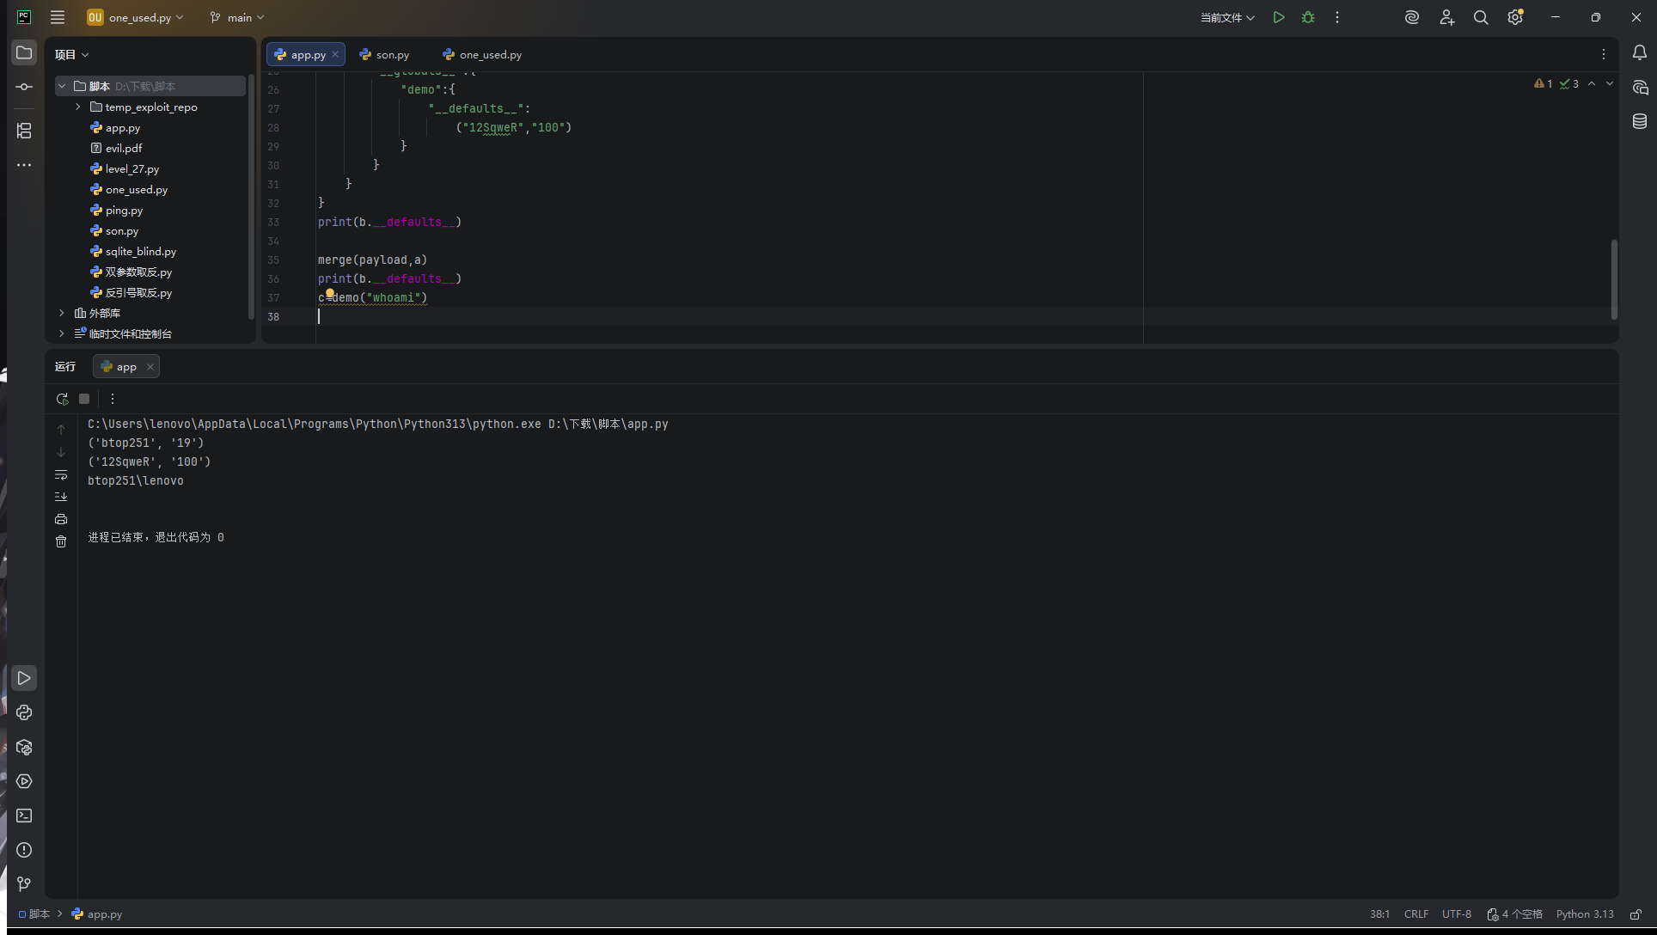1657x935 pixels.
Task: Click the Python 3.13 interpreter in status bar
Action: coord(1585,914)
